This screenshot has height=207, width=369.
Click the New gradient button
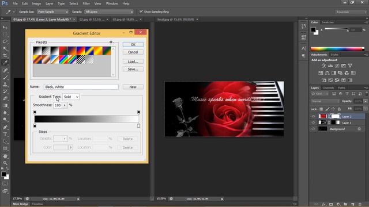point(133,87)
